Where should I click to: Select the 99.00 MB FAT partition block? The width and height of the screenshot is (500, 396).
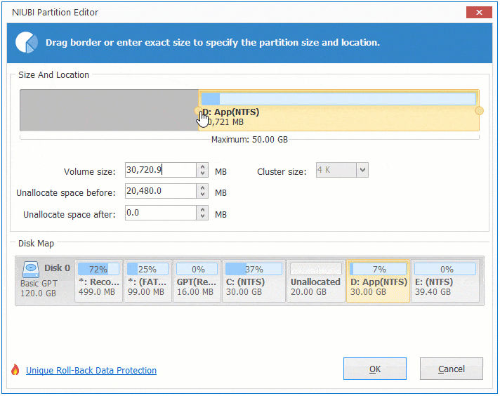coord(147,281)
